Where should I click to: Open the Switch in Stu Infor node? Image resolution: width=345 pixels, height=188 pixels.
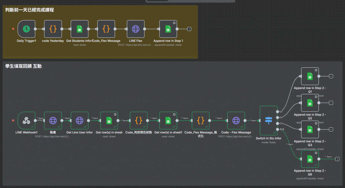[x=269, y=120]
